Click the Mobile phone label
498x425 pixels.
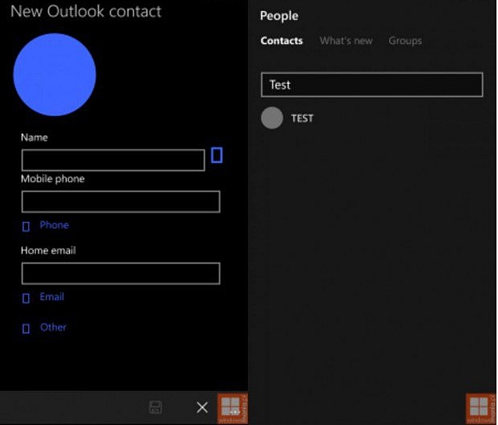pos(53,179)
